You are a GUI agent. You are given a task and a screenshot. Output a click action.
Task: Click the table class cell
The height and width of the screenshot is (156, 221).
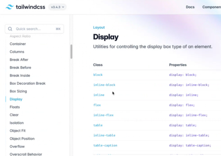pos(98,125)
